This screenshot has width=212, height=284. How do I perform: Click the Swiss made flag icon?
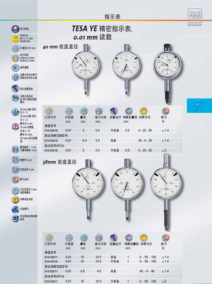click(x=15, y=29)
